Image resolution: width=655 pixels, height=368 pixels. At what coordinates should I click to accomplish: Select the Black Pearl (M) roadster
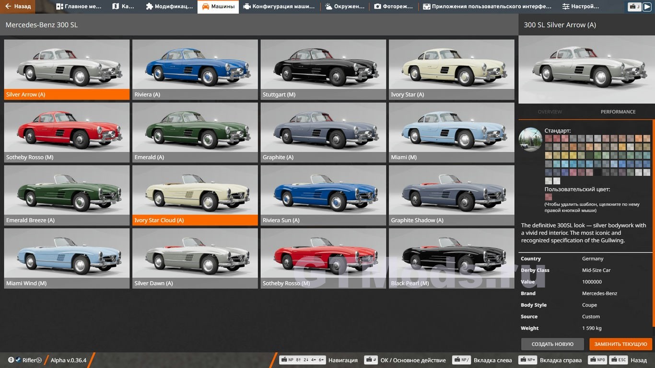[452, 258]
